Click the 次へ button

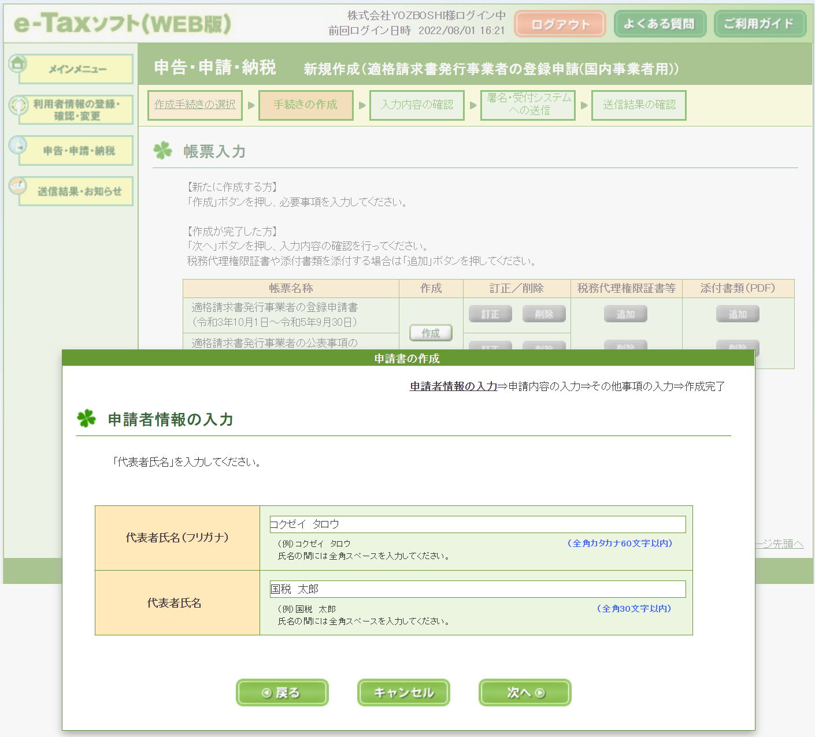tap(525, 693)
